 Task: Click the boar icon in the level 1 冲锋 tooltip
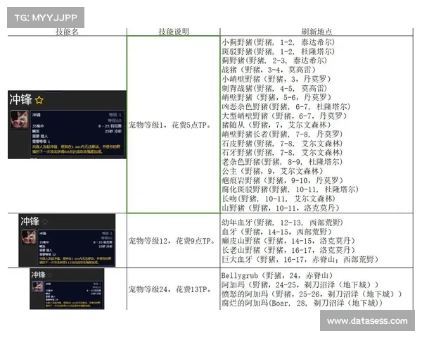click(20, 119)
